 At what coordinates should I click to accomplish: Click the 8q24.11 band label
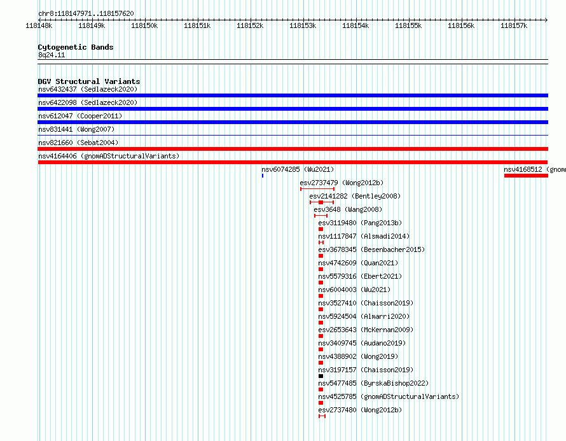pos(52,55)
